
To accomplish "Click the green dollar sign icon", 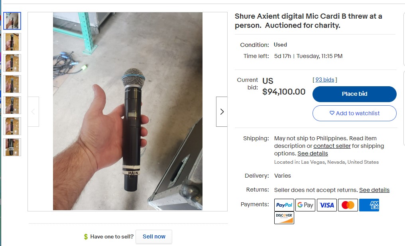I will [x=86, y=237].
